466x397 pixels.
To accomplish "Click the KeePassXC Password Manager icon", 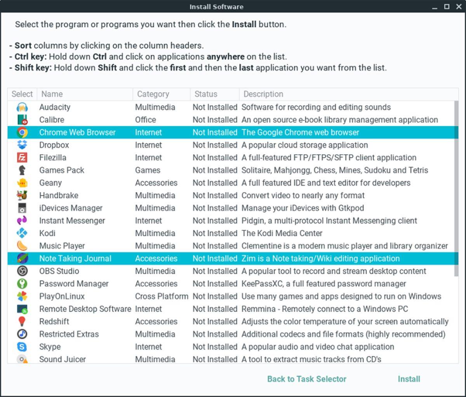I will click(x=21, y=284).
